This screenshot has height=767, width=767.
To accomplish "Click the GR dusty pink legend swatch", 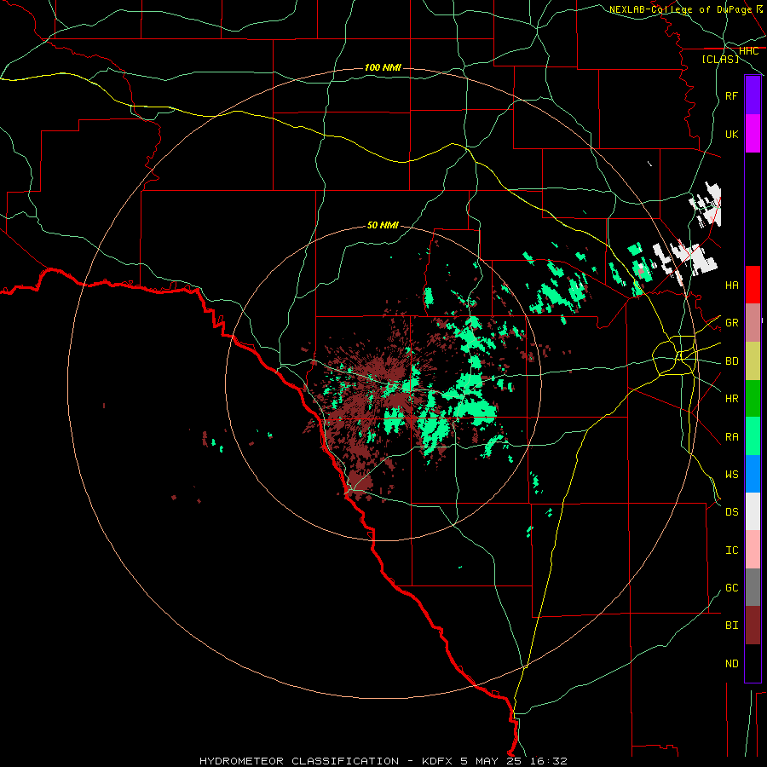I will click(753, 323).
